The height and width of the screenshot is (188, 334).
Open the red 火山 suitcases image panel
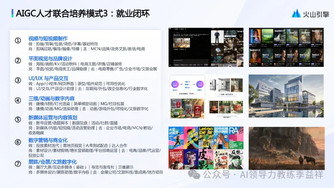pyautogui.click(x=187, y=108)
